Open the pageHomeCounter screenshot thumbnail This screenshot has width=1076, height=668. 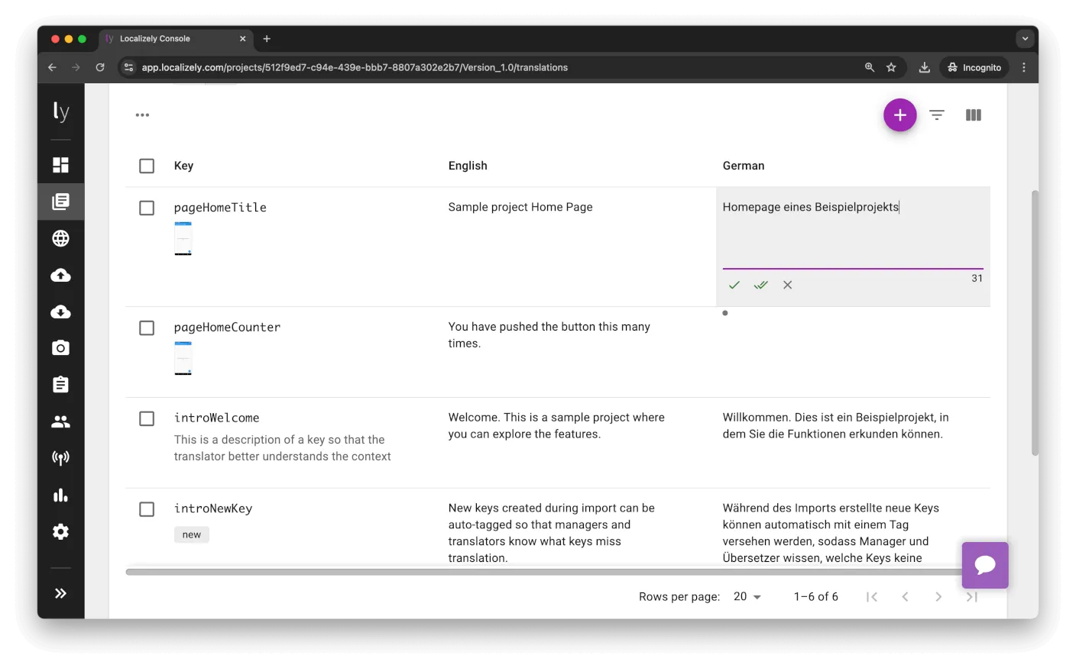[183, 358]
